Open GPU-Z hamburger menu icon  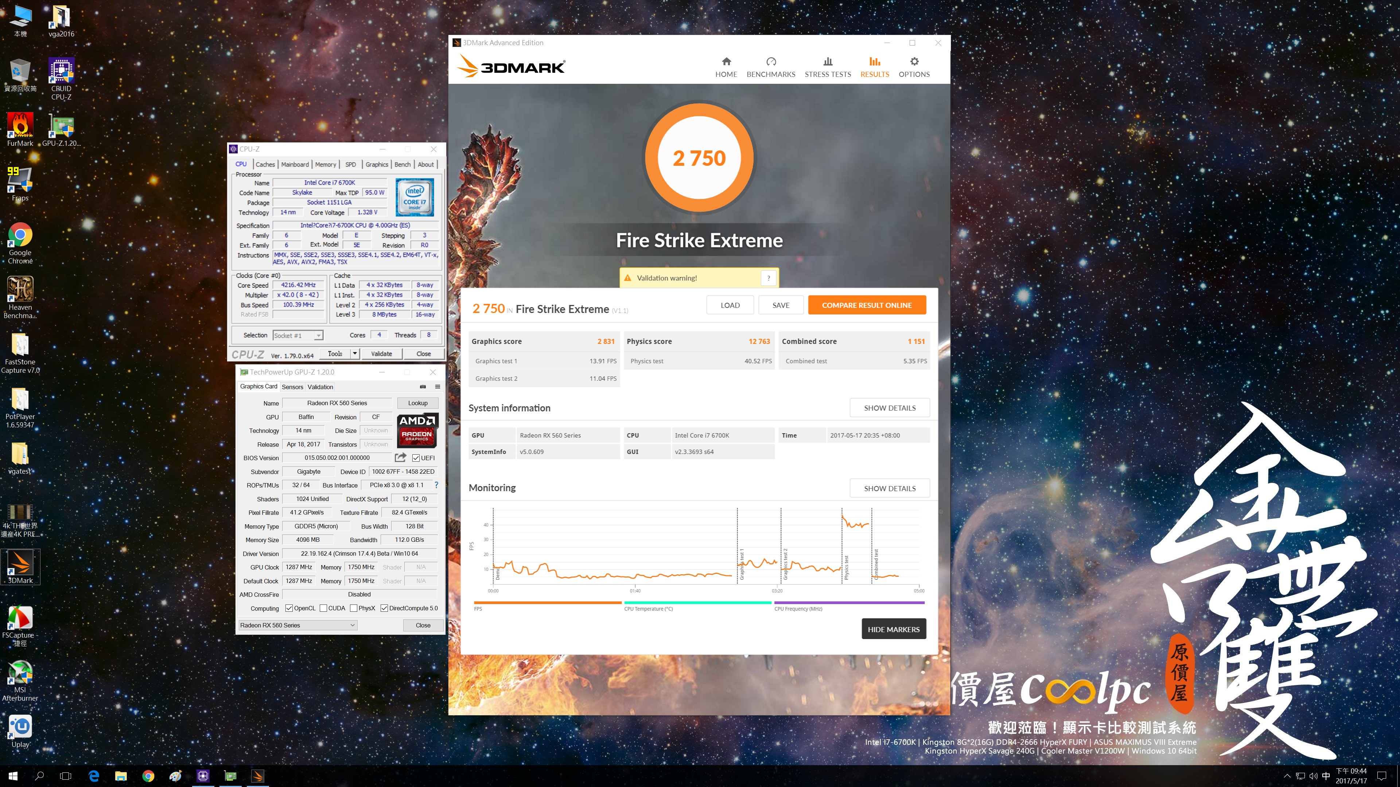[x=437, y=387]
